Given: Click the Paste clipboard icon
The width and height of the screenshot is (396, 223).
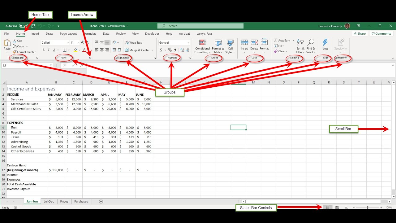Looking at the screenshot, I should coord(7,43).
